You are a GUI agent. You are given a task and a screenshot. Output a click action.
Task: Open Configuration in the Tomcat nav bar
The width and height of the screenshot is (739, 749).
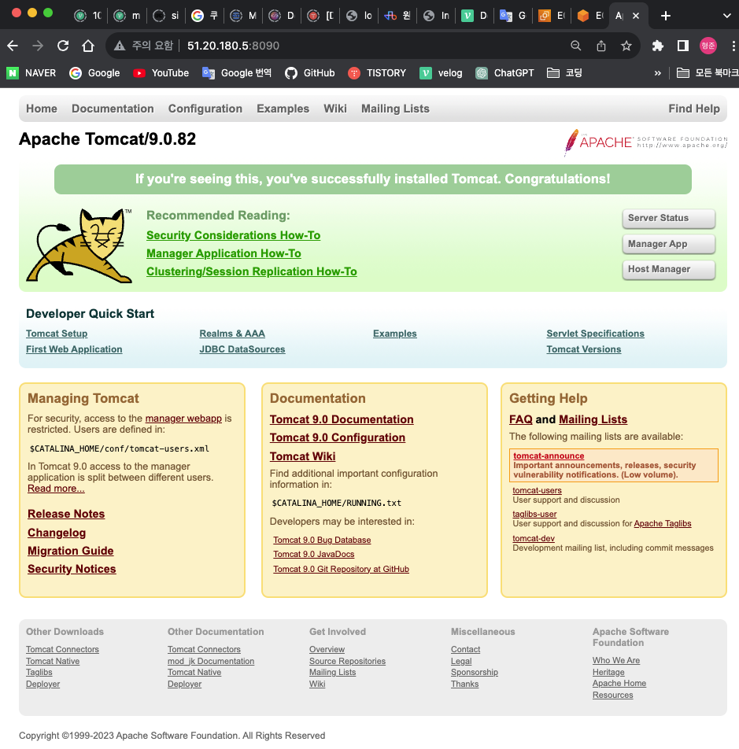tap(205, 109)
